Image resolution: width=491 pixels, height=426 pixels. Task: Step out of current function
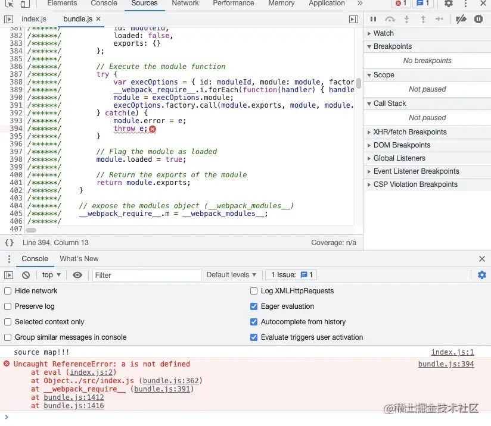pyautogui.click(x=423, y=19)
